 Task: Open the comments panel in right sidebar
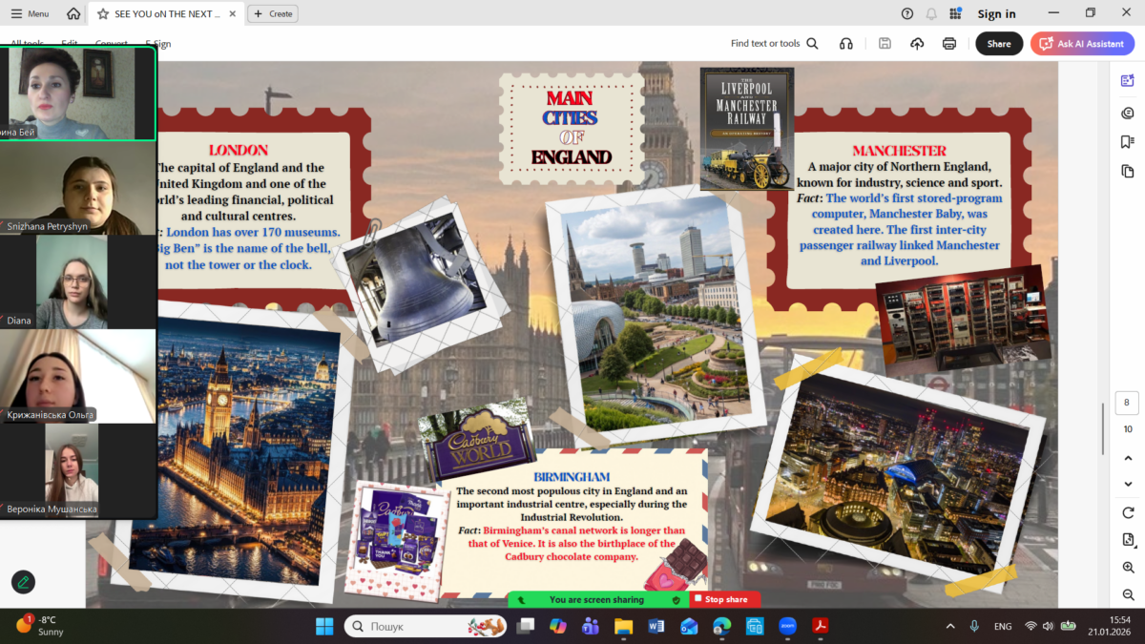[x=1128, y=113]
